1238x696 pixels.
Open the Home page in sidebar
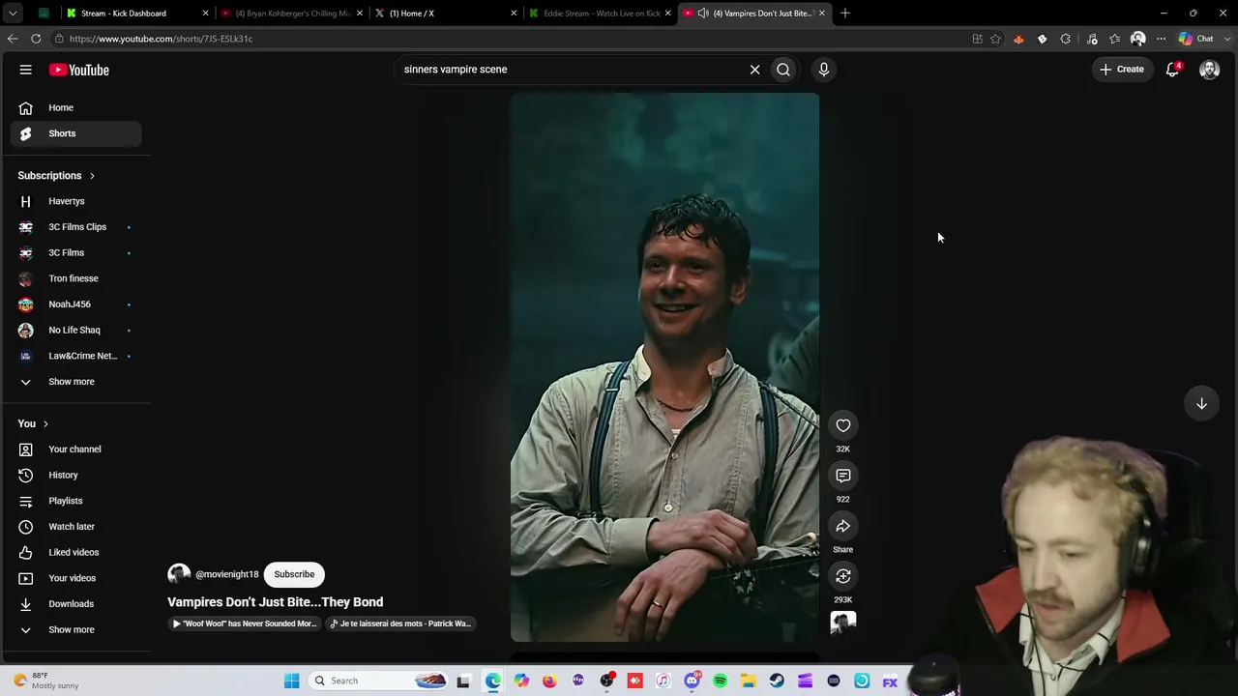coord(75,107)
